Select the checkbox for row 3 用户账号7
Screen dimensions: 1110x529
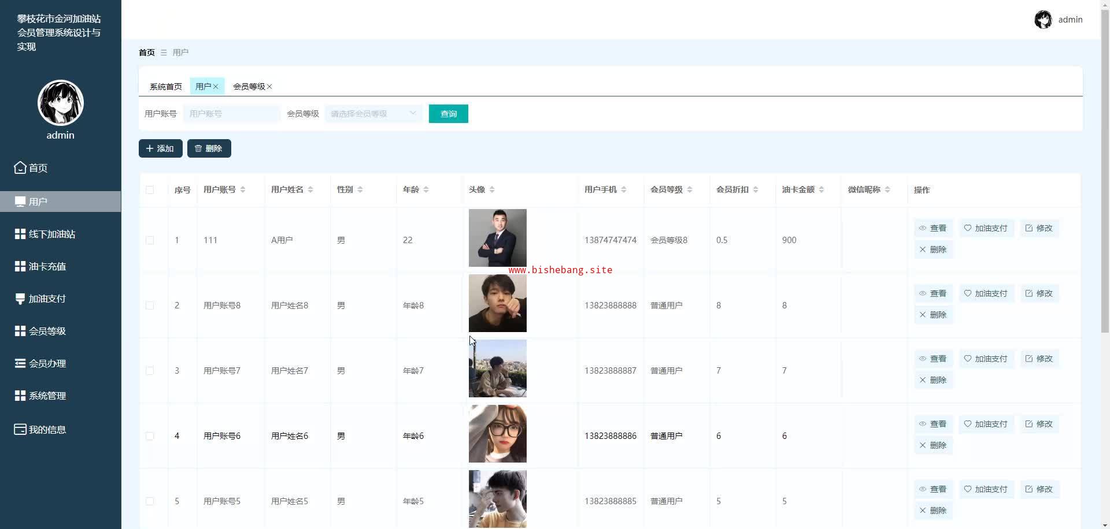point(150,371)
